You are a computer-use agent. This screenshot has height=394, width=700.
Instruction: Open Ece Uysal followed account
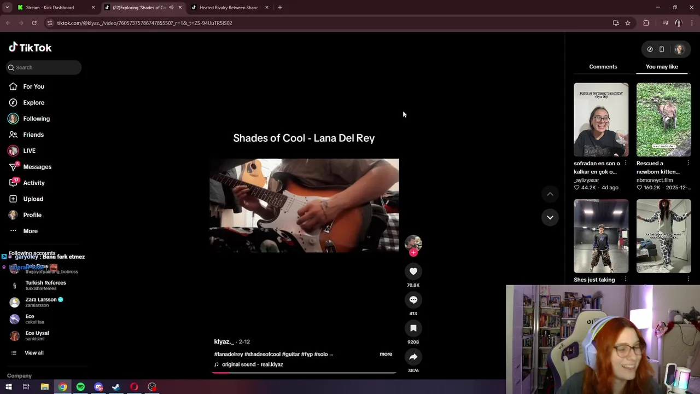pyautogui.click(x=37, y=335)
